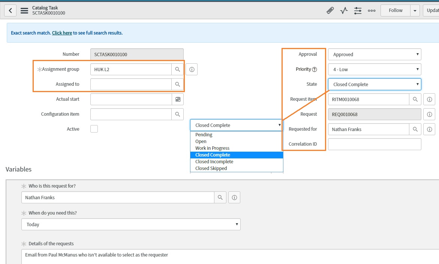This screenshot has height=264, width=439.
Task: Click the Follow button
Action: click(x=395, y=10)
